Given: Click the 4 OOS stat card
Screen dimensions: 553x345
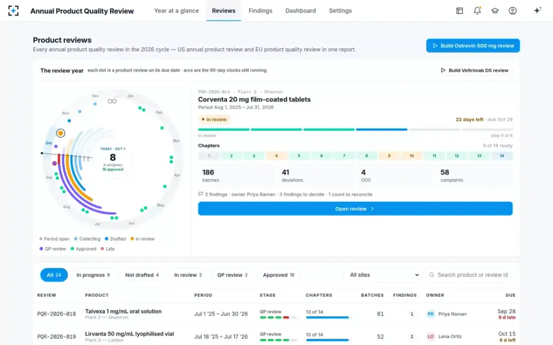Looking at the screenshot, I should coord(395,176).
